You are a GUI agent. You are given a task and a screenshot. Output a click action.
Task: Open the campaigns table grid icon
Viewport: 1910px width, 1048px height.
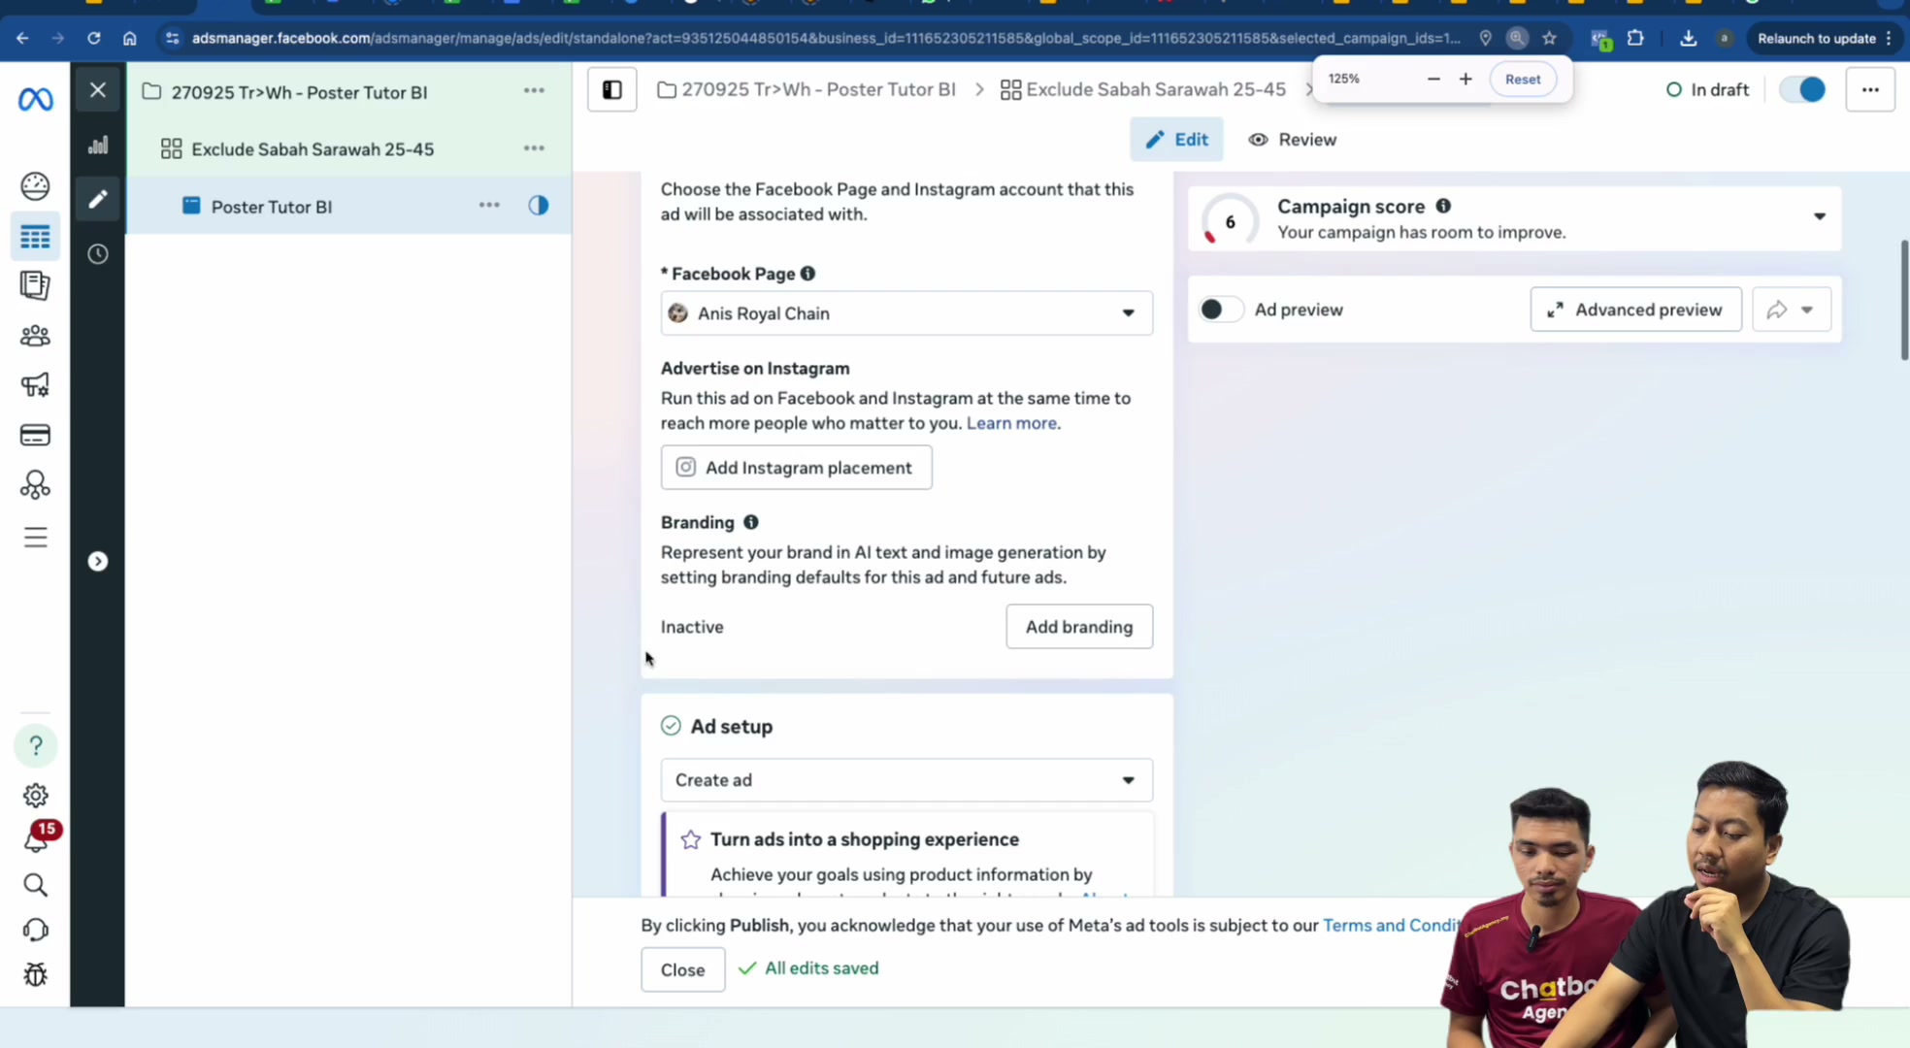(35, 237)
